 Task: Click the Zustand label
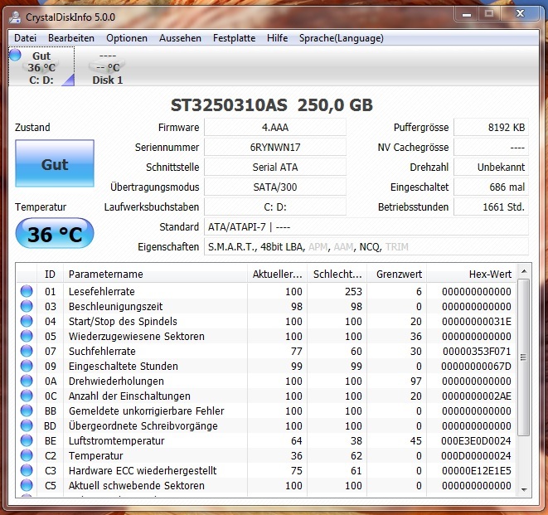coord(32,127)
